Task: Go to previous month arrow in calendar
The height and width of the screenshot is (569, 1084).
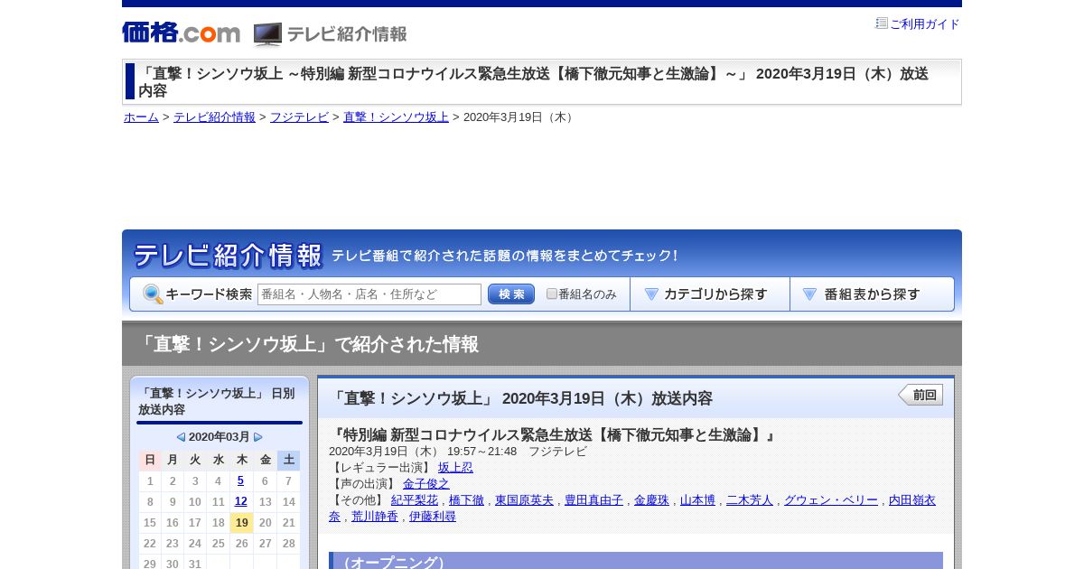Action: pos(181,437)
